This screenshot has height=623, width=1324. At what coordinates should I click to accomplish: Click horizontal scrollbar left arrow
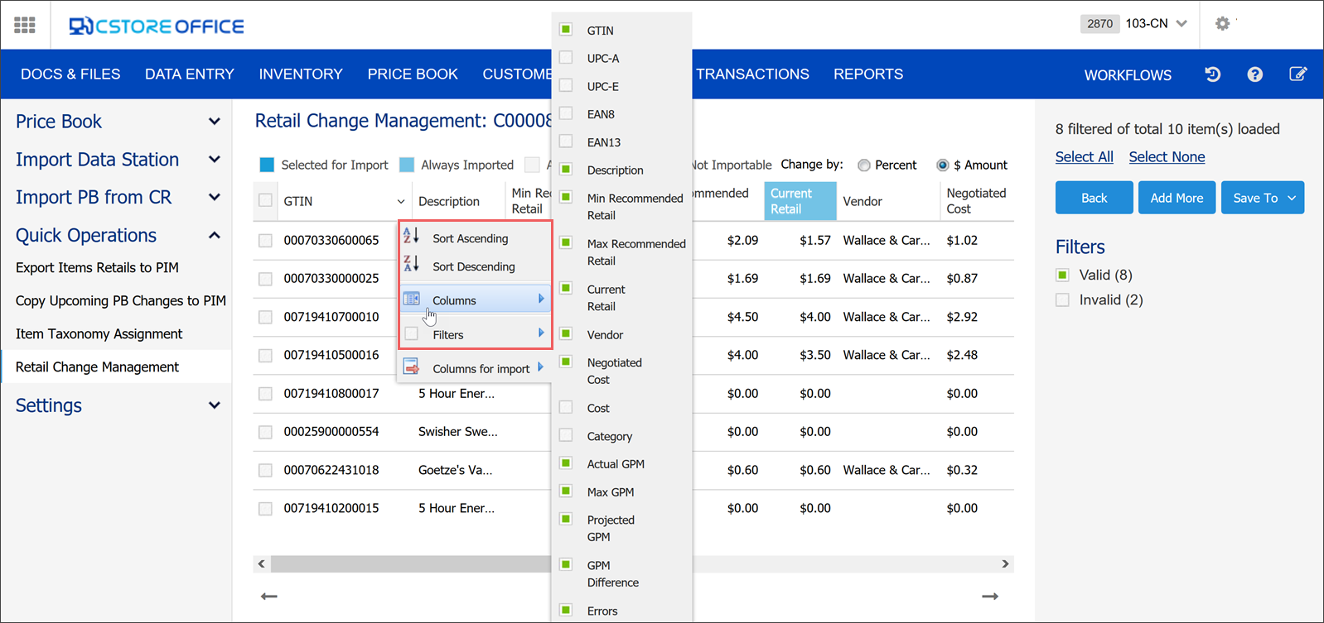tap(262, 563)
